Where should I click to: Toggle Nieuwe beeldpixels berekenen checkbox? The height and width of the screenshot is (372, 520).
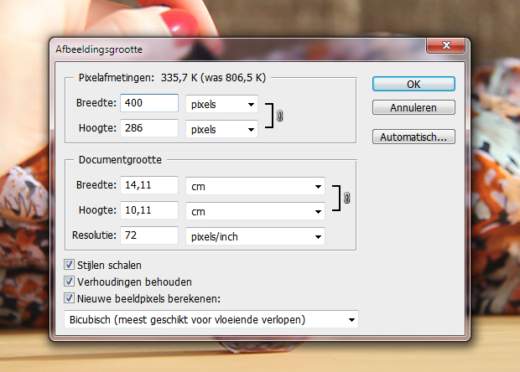click(69, 298)
